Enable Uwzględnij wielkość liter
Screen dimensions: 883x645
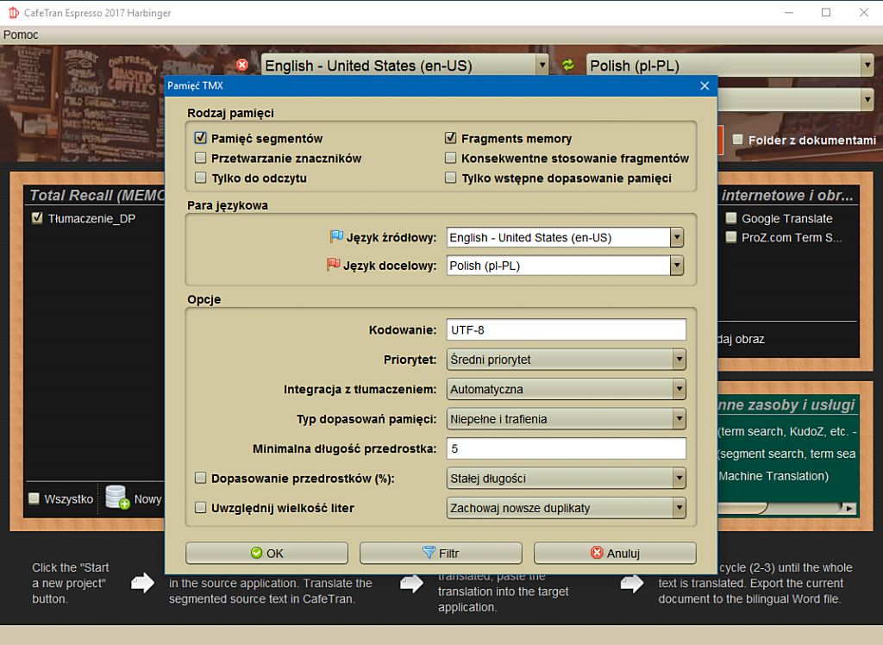tap(200, 507)
